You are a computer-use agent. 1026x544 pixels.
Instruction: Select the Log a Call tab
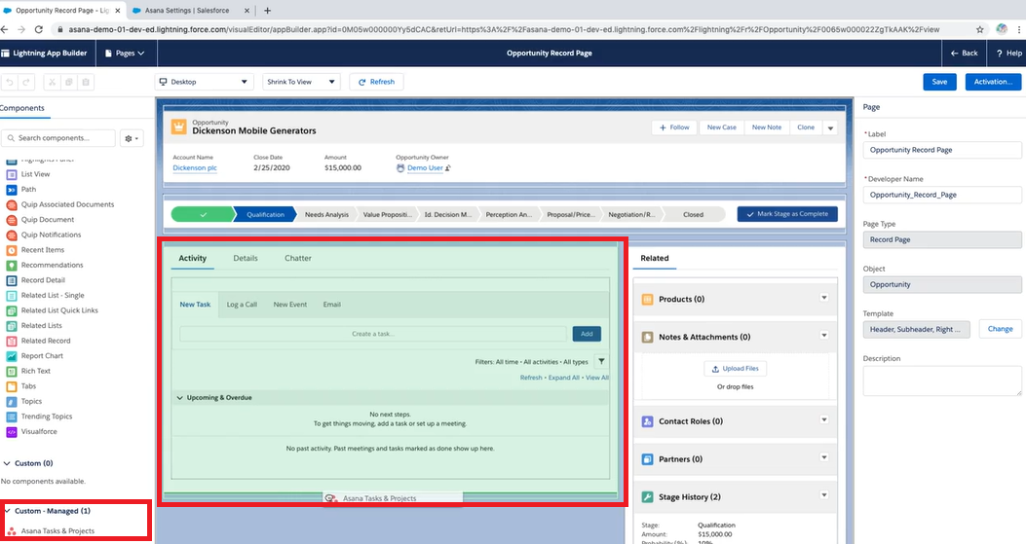[x=242, y=305]
